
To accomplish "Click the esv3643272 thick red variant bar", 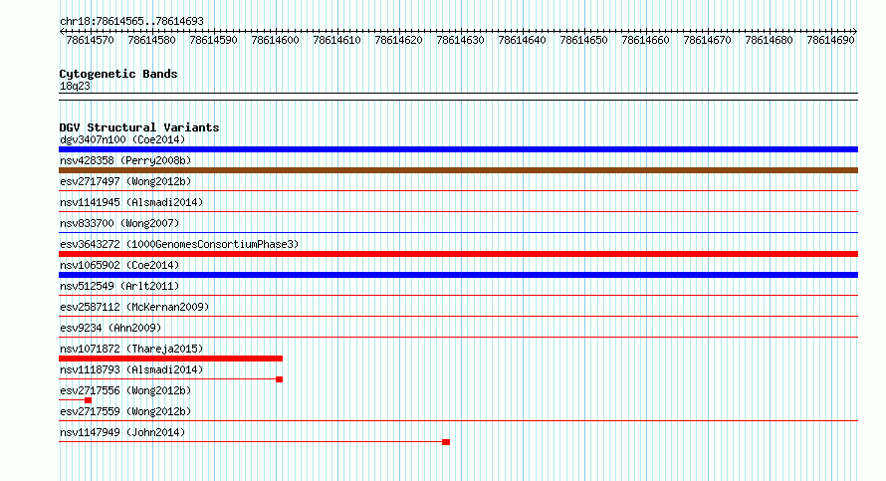I will tap(458, 254).
